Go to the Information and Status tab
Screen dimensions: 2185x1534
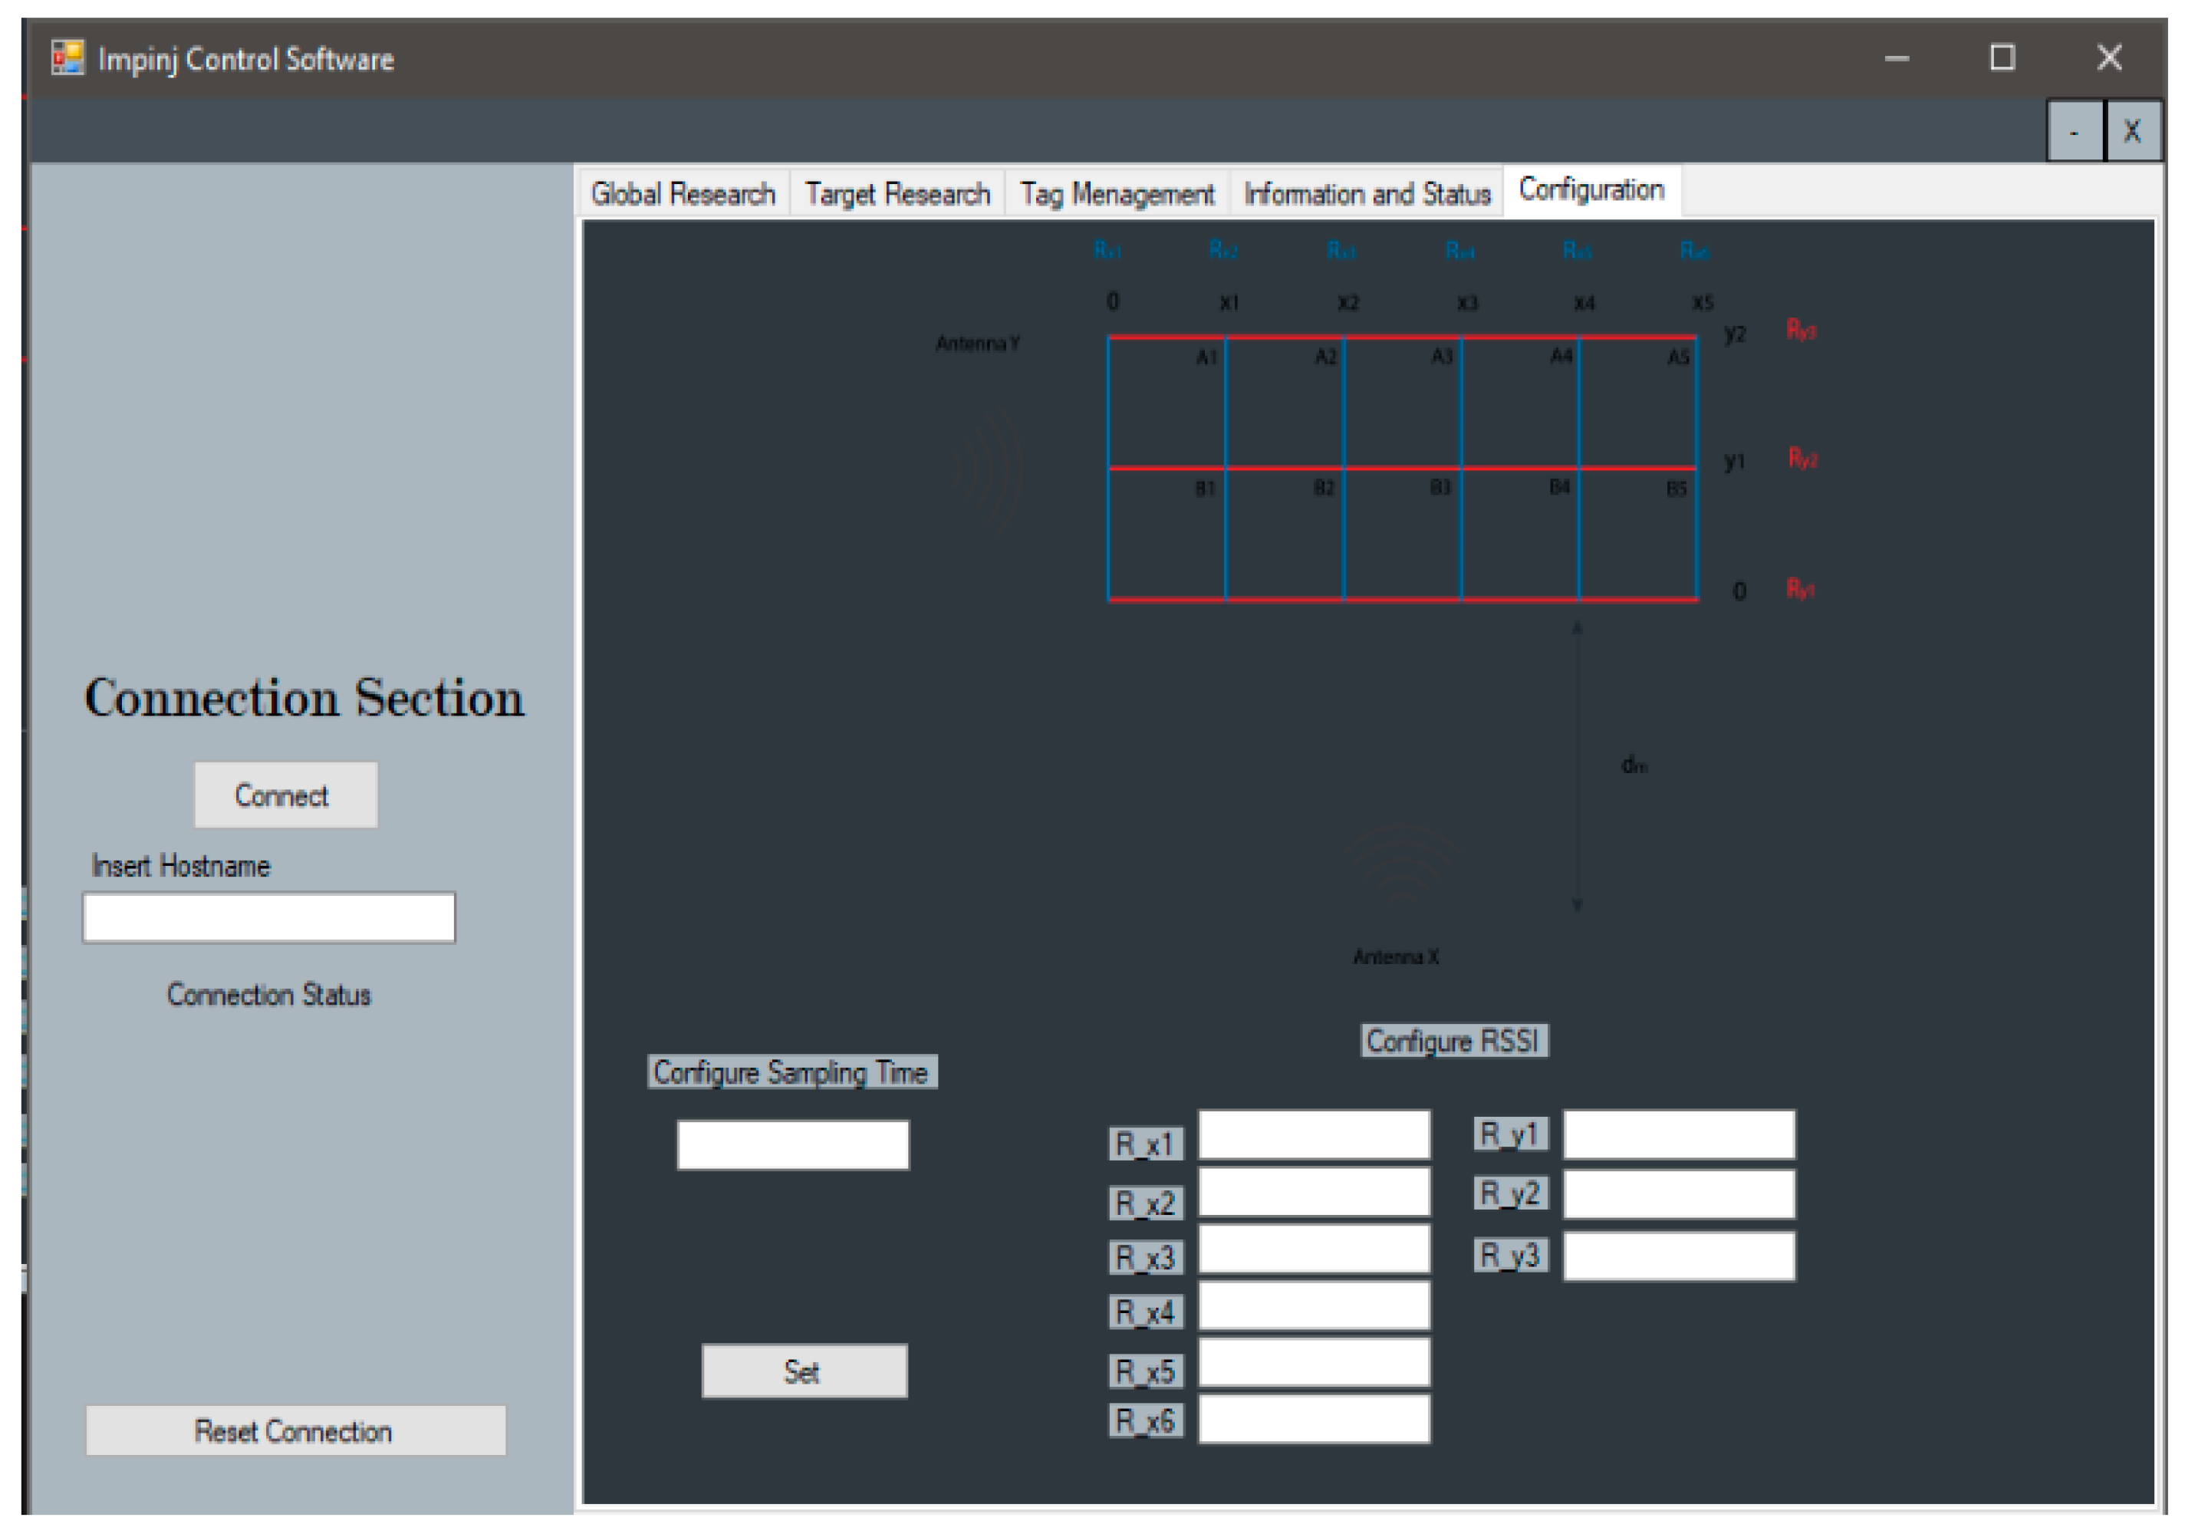click(1367, 193)
